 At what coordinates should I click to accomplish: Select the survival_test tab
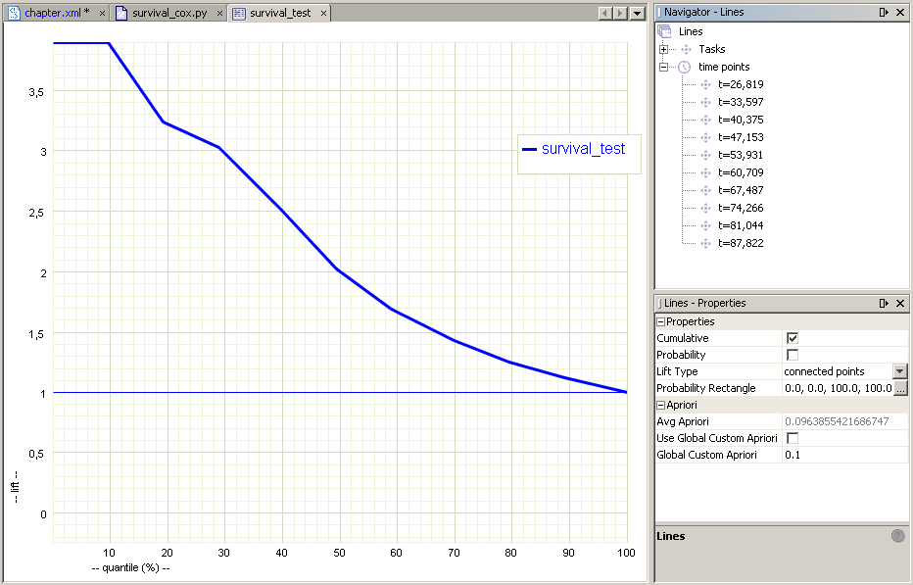(x=280, y=13)
